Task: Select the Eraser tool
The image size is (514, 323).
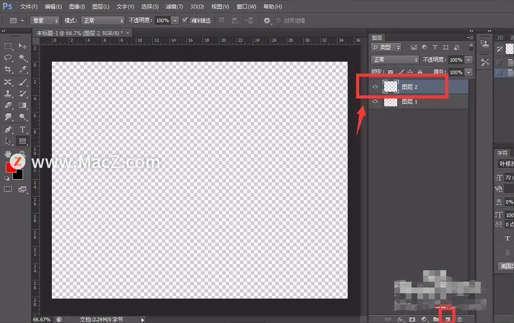Action: point(8,106)
